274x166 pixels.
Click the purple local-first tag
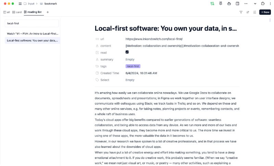point(133,66)
